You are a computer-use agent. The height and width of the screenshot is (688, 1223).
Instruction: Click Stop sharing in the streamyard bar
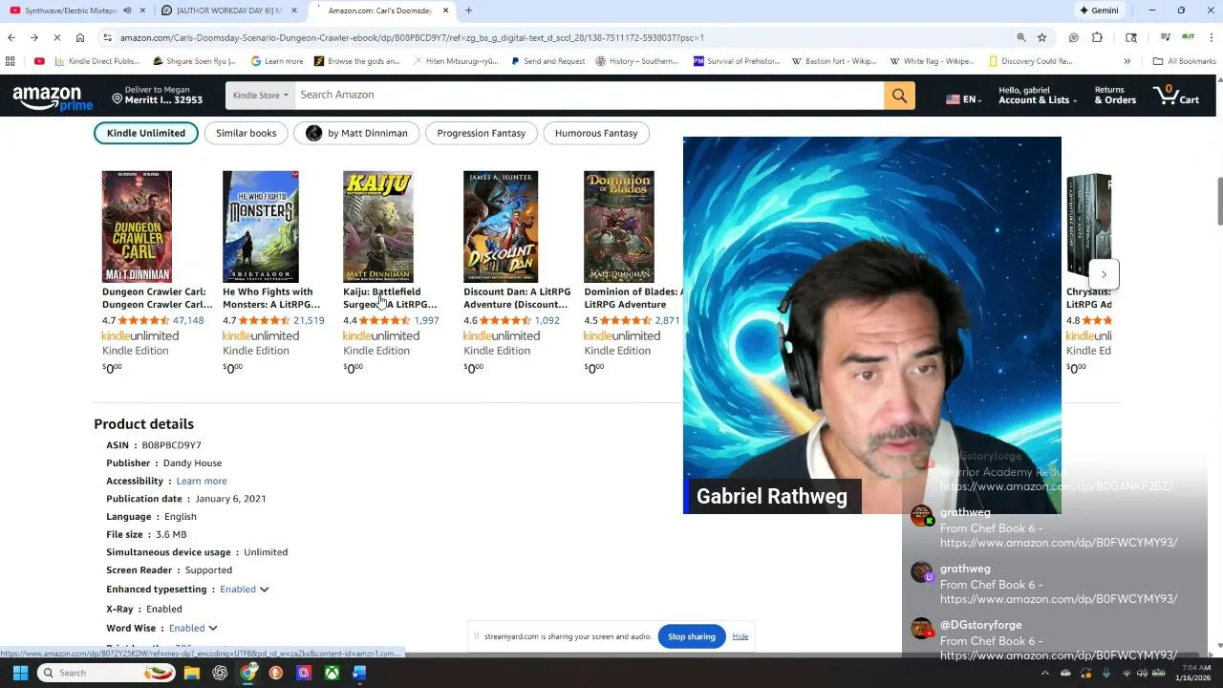(x=691, y=636)
